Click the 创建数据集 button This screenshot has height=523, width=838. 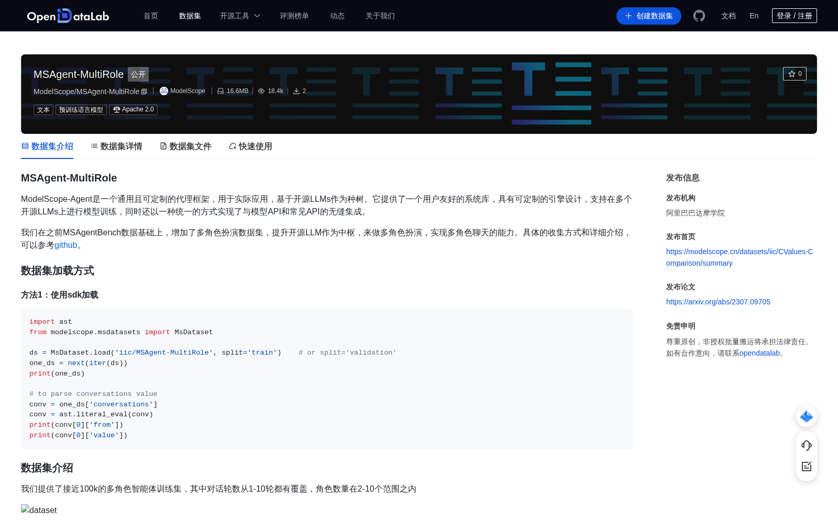649,16
